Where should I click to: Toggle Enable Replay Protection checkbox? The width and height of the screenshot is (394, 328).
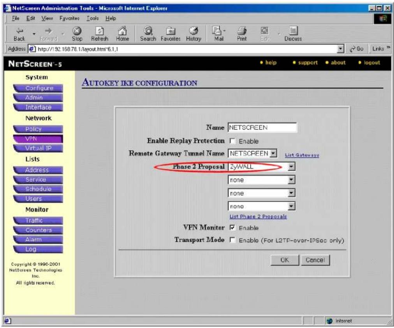click(x=232, y=141)
